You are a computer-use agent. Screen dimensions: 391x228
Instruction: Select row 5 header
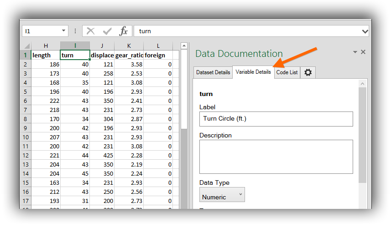pyautogui.click(x=26, y=91)
